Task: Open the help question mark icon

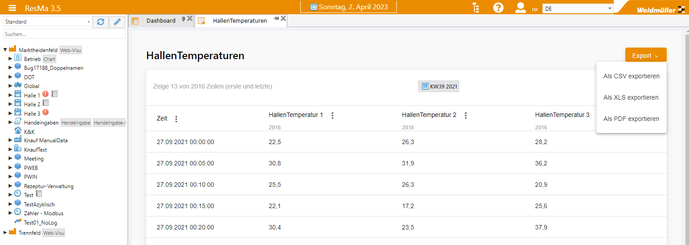Action: point(498,8)
